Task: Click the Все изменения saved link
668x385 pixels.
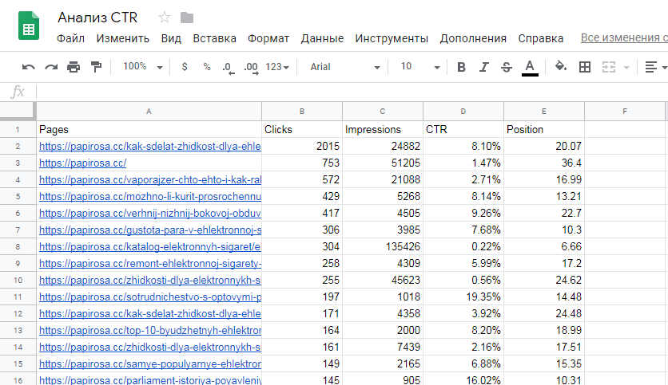Action: coord(624,37)
